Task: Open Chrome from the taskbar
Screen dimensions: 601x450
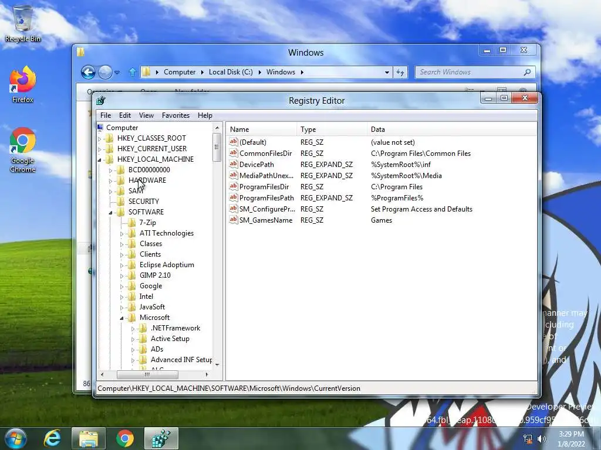Action: coord(124,438)
